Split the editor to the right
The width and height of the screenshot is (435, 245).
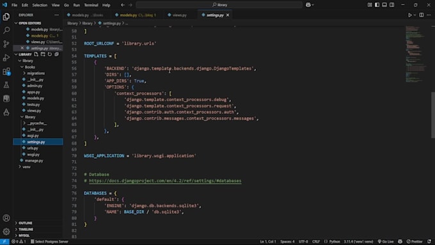pyautogui.click(x=422, y=15)
